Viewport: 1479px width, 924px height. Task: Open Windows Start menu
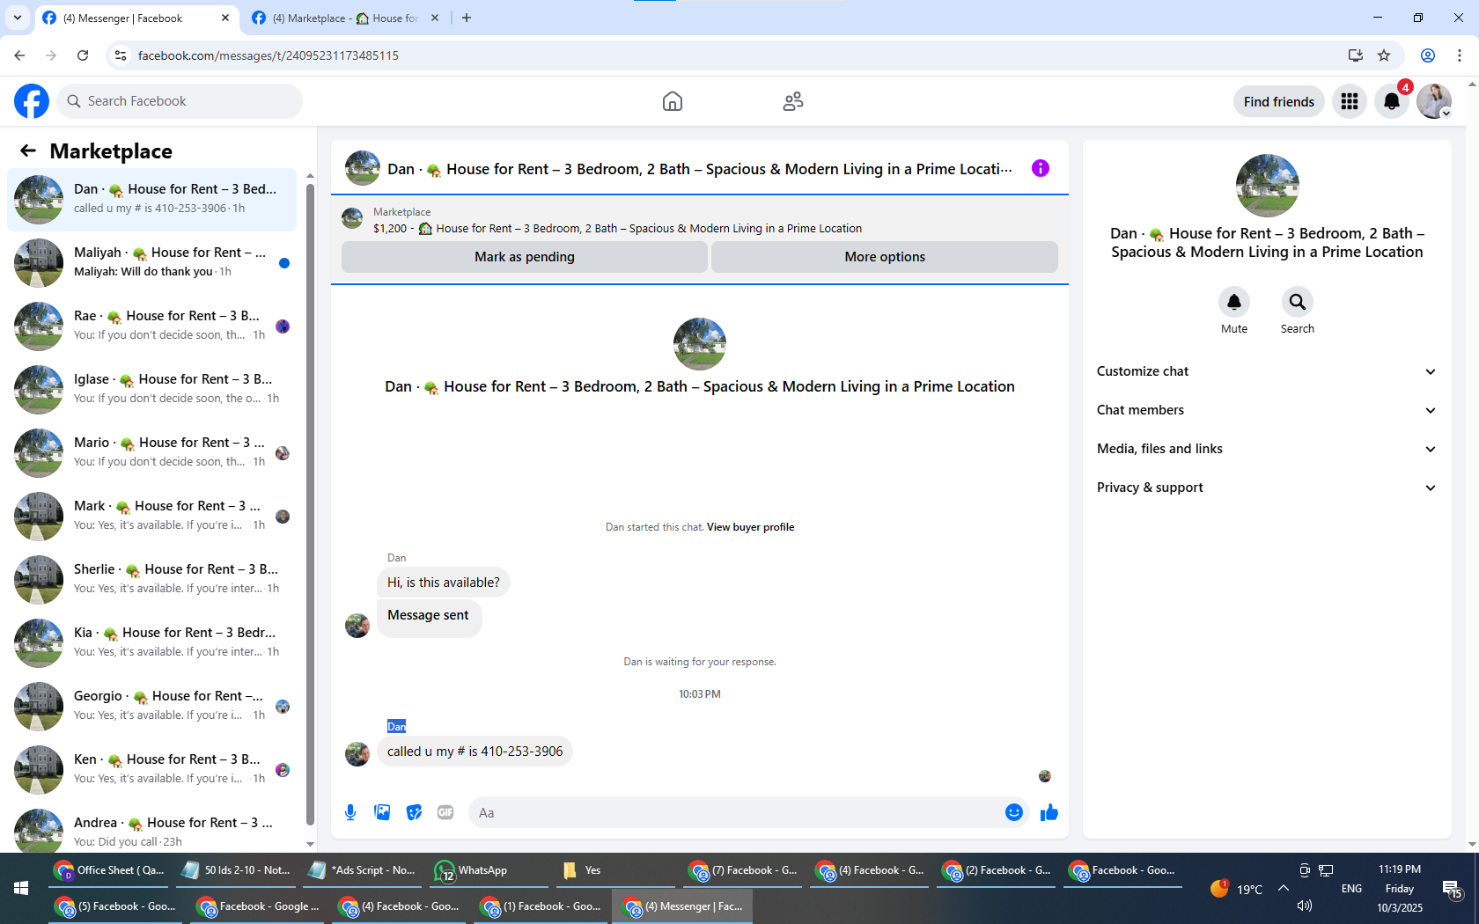[21, 888]
